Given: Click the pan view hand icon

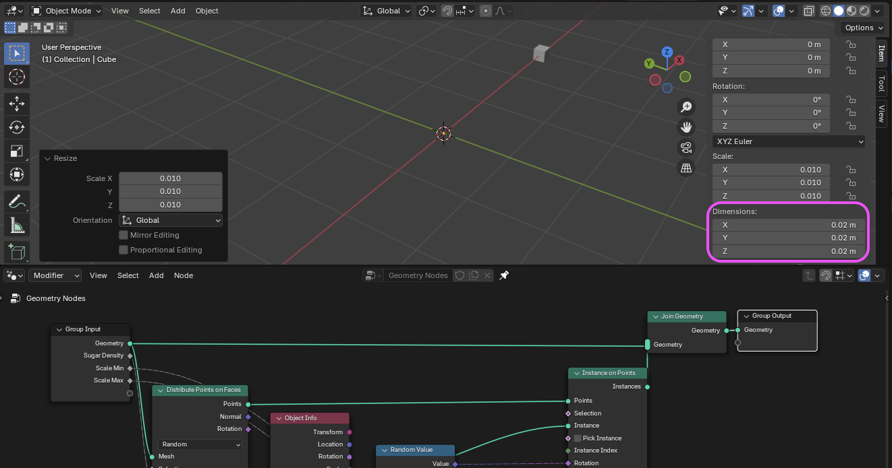Looking at the screenshot, I should click(686, 127).
